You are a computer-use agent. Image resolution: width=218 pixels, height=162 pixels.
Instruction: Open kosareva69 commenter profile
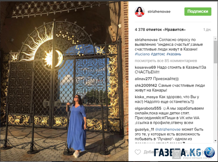click(x=145, y=68)
